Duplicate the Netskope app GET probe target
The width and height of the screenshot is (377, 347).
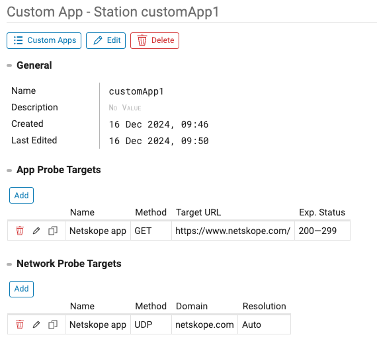click(x=53, y=231)
